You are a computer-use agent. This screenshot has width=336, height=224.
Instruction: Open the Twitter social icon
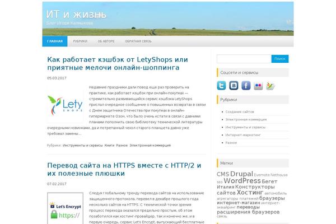pos(221,86)
